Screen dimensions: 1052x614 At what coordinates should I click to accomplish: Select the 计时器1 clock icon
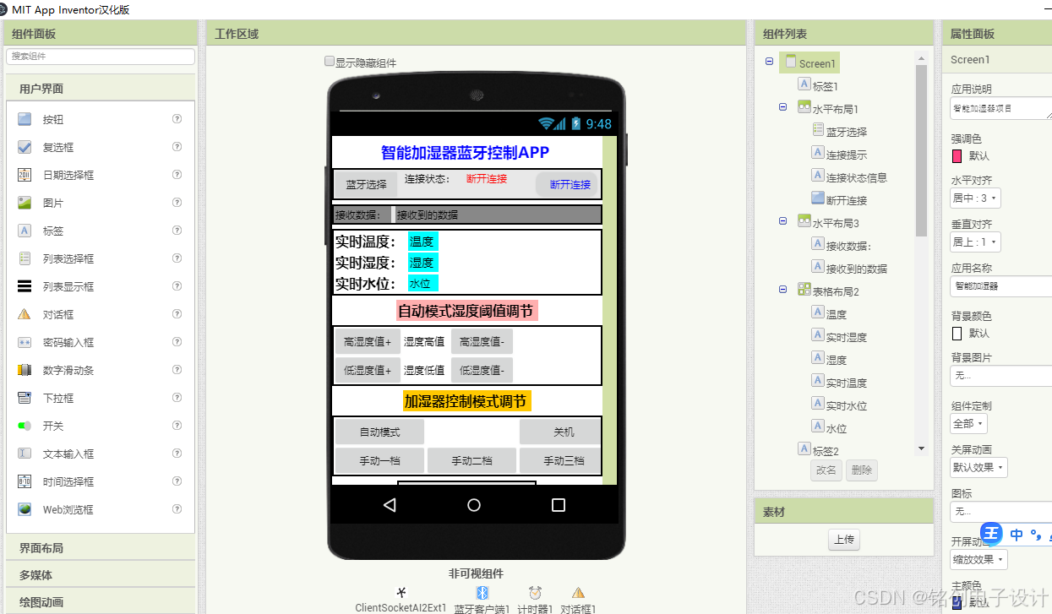pos(535,592)
